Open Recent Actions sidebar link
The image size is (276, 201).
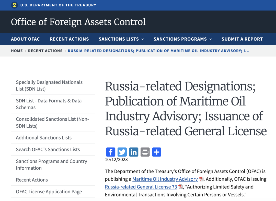[x=53, y=180]
